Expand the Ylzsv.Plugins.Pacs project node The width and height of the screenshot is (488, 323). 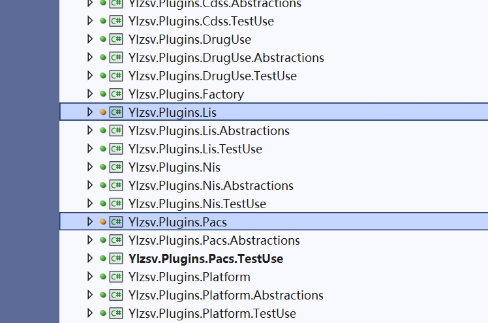91,222
